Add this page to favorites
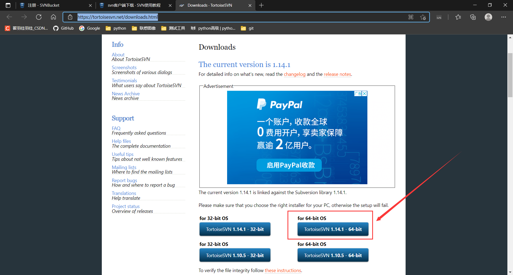Viewport: 513px width, 275px height. coord(423,17)
